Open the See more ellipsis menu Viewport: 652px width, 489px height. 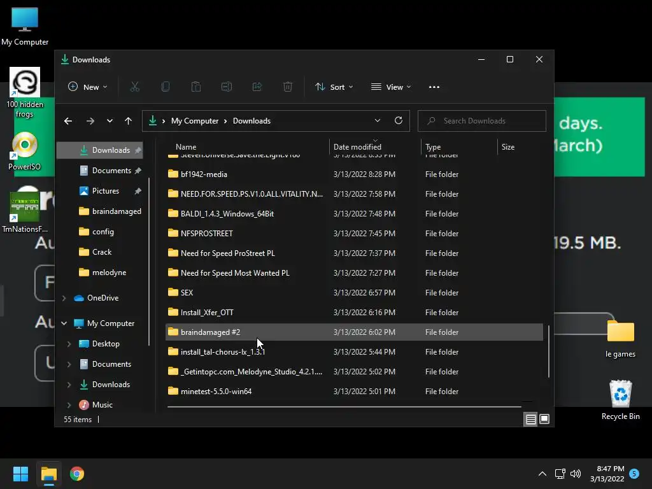[434, 87]
